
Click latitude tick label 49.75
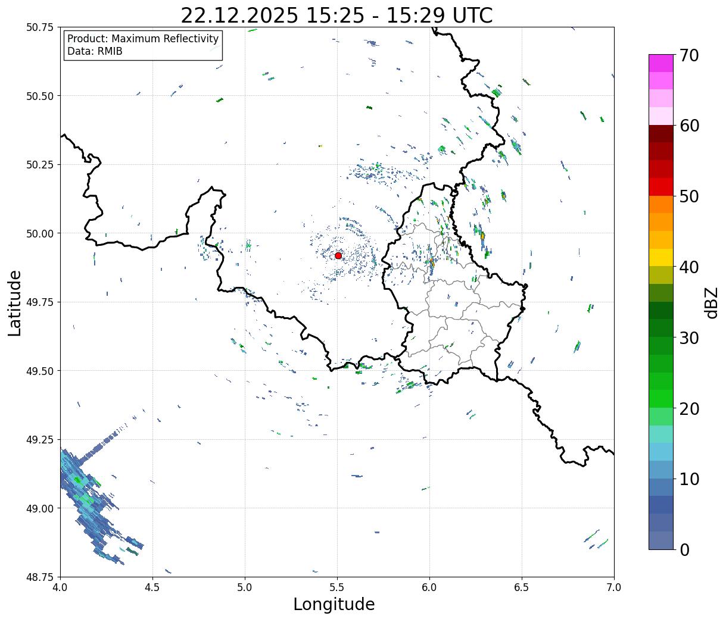click(40, 302)
